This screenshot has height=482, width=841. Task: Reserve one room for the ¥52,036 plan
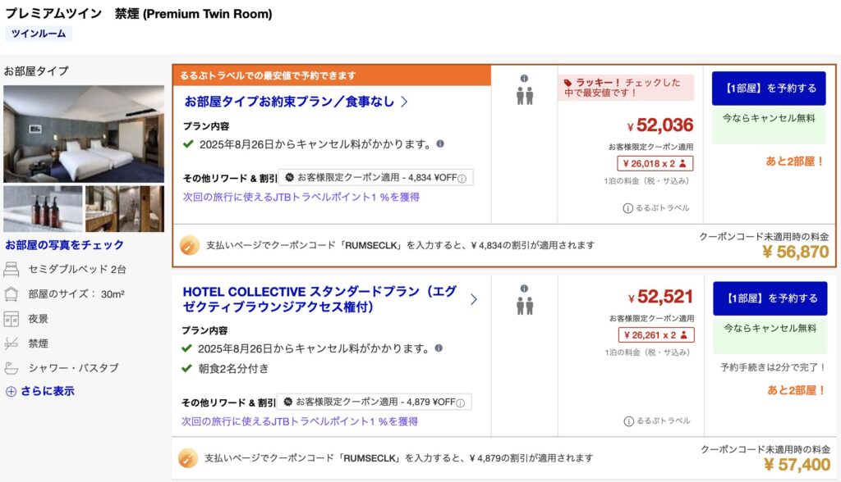coord(768,89)
